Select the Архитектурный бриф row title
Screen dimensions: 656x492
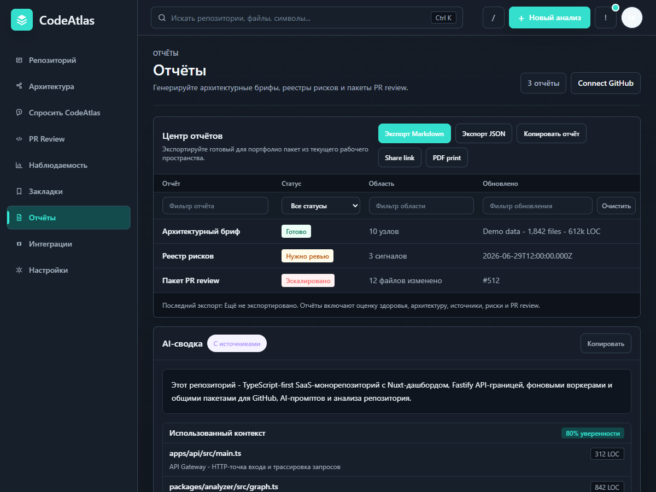point(201,231)
